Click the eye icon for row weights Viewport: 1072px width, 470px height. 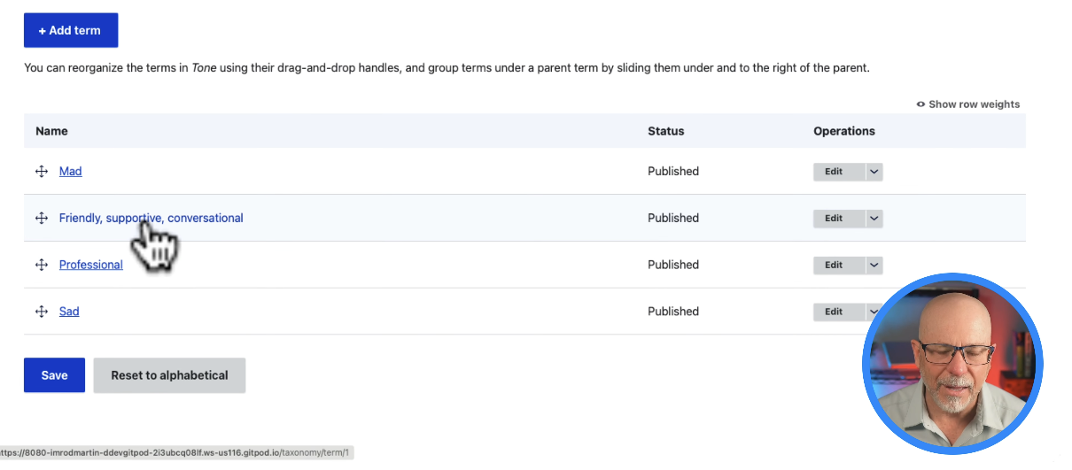coord(921,104)
